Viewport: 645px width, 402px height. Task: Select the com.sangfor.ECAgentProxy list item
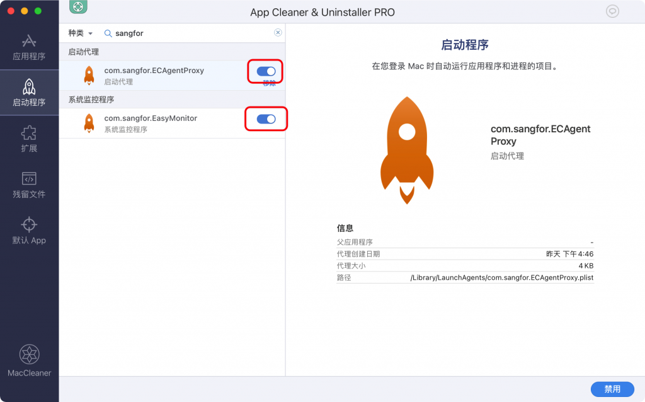click(154, 75)
